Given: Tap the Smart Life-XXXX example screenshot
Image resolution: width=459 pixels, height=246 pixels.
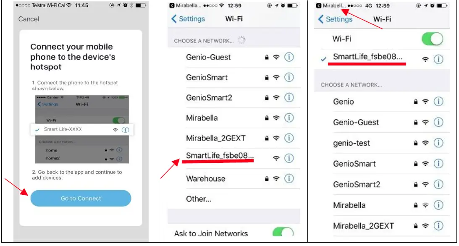Looking at the screenshot, I should click(82, 129).
